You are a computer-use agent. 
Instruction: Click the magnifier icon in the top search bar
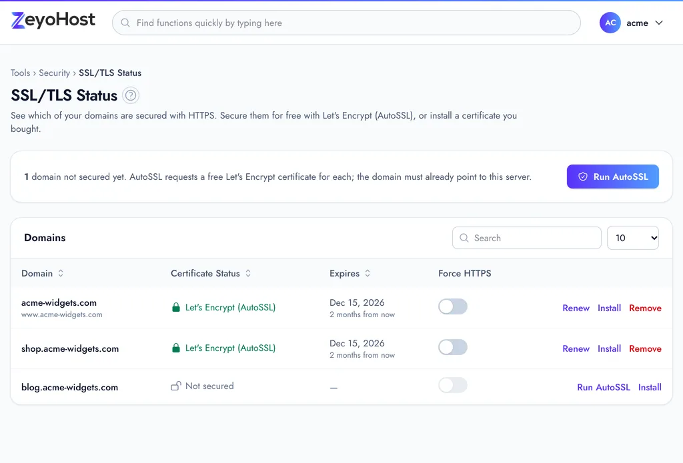point(125,23)
